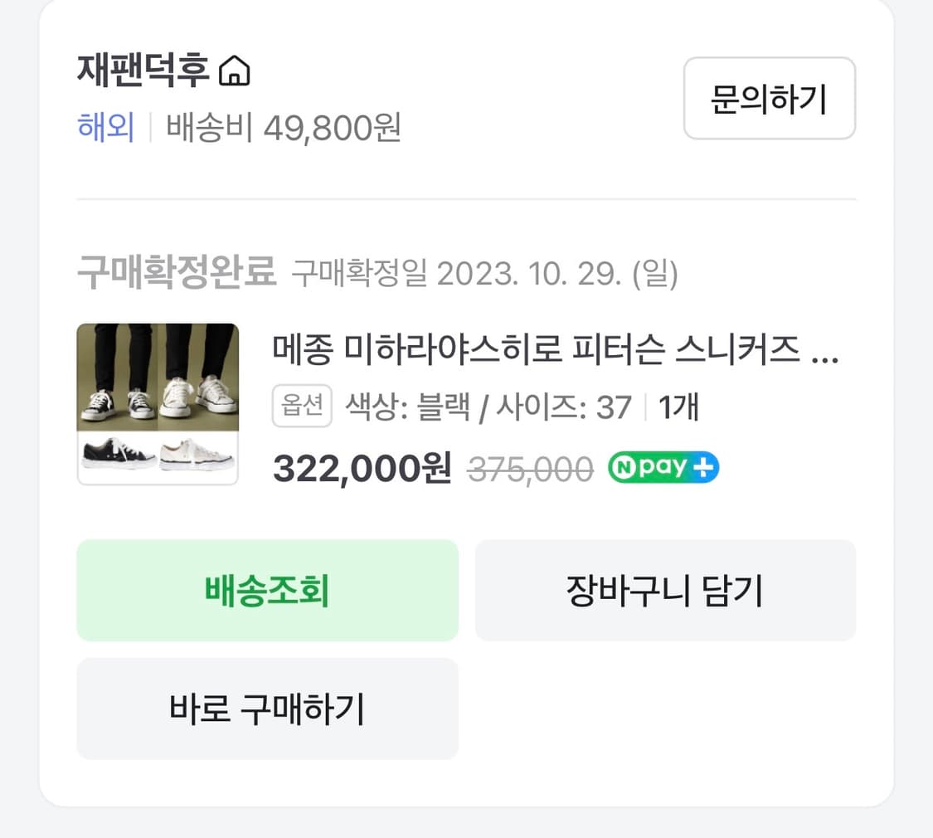This screenshot has width=933, height=838.
Task: Open the truncated product title for 메종 미하라야스히로 sneakers
Action: [556, 353]
